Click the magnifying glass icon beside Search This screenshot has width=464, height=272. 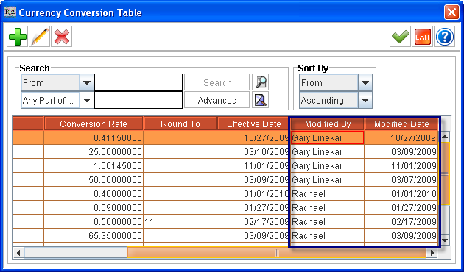(x=261, y=82)
